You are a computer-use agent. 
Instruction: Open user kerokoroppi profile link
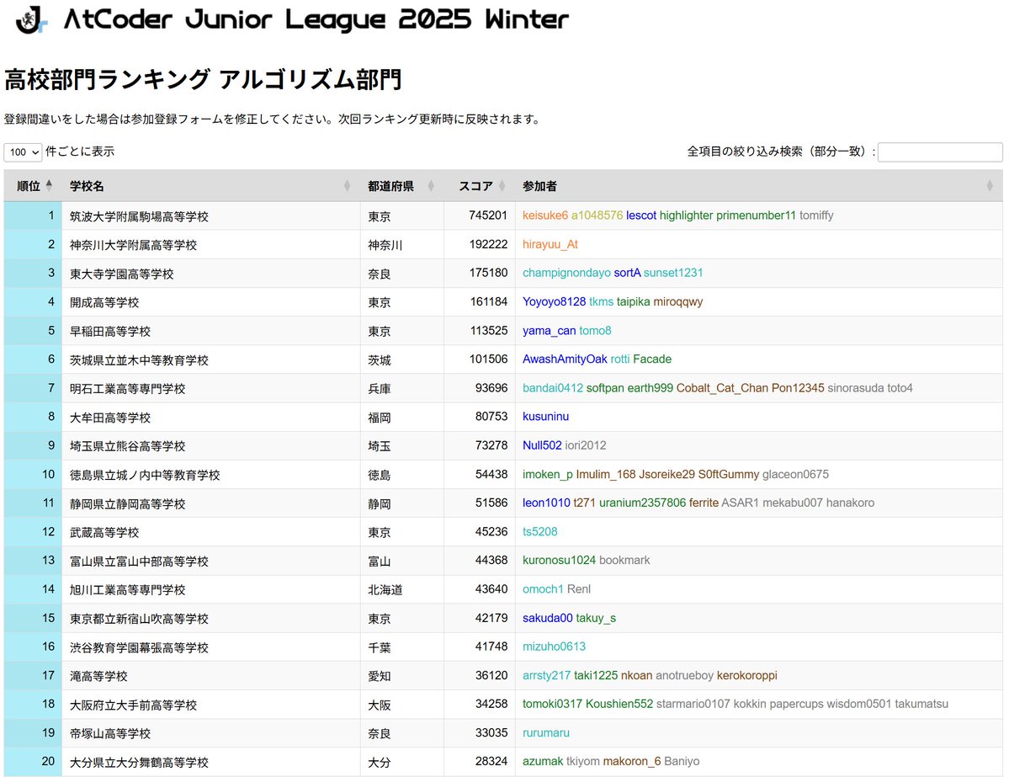click(x=747, y=675)
